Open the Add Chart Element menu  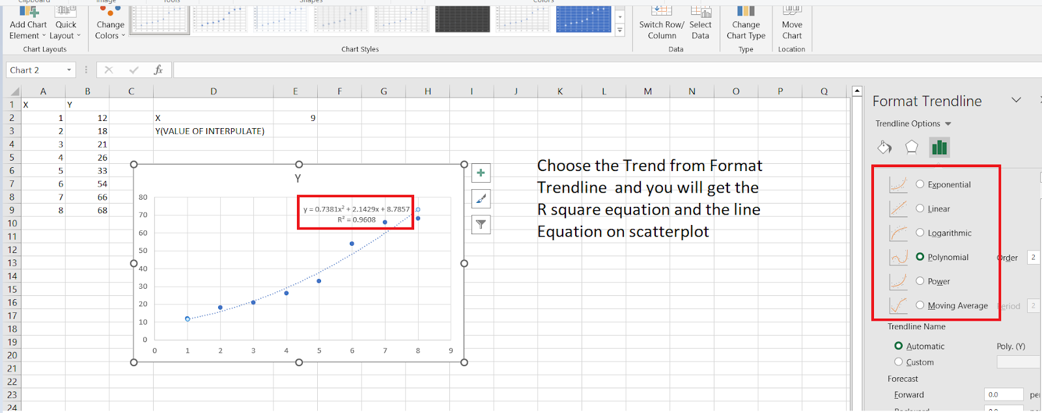28,24
